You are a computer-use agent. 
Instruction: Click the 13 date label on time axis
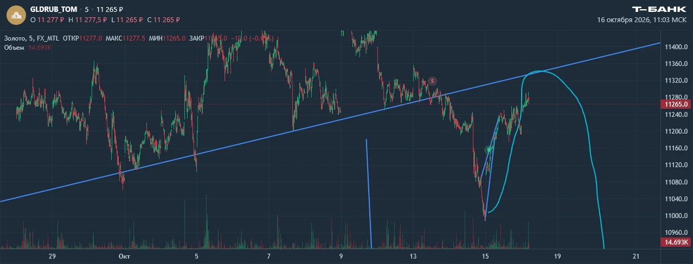point(413,256)
